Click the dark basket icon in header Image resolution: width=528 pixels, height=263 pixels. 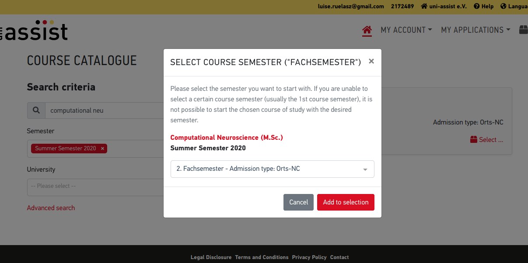(524, 30)
